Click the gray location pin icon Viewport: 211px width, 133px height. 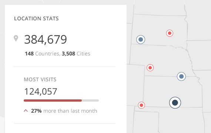(16, 38)
